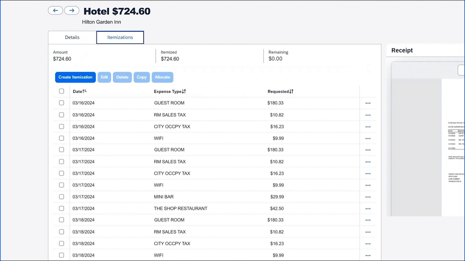The width and height of the screenshot is (465, 261).
Task: Tick the 03/17/2024 RM SALES TAX checkbox
Action: 61,162
